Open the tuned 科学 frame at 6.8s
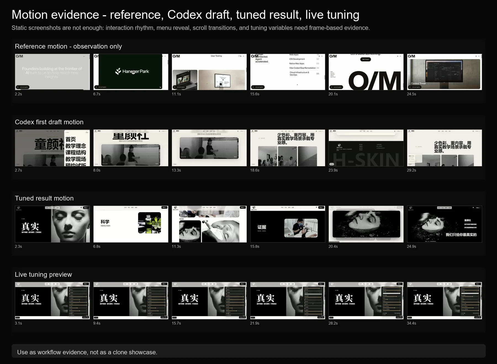Viewport: 497px width, 364px height. 131,224
